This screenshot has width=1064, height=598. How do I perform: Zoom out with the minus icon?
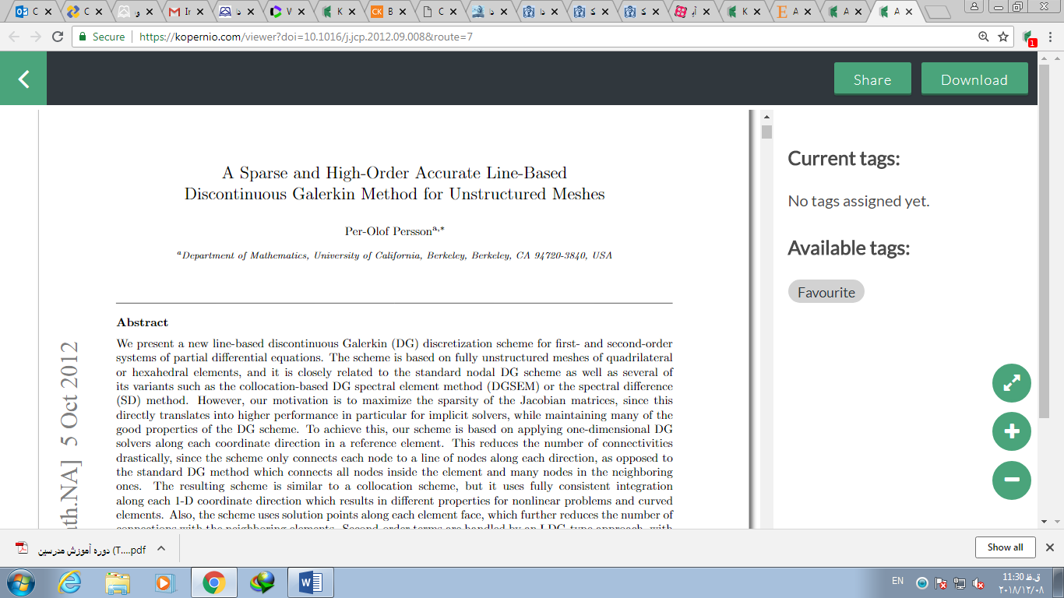pos(1011,480)
